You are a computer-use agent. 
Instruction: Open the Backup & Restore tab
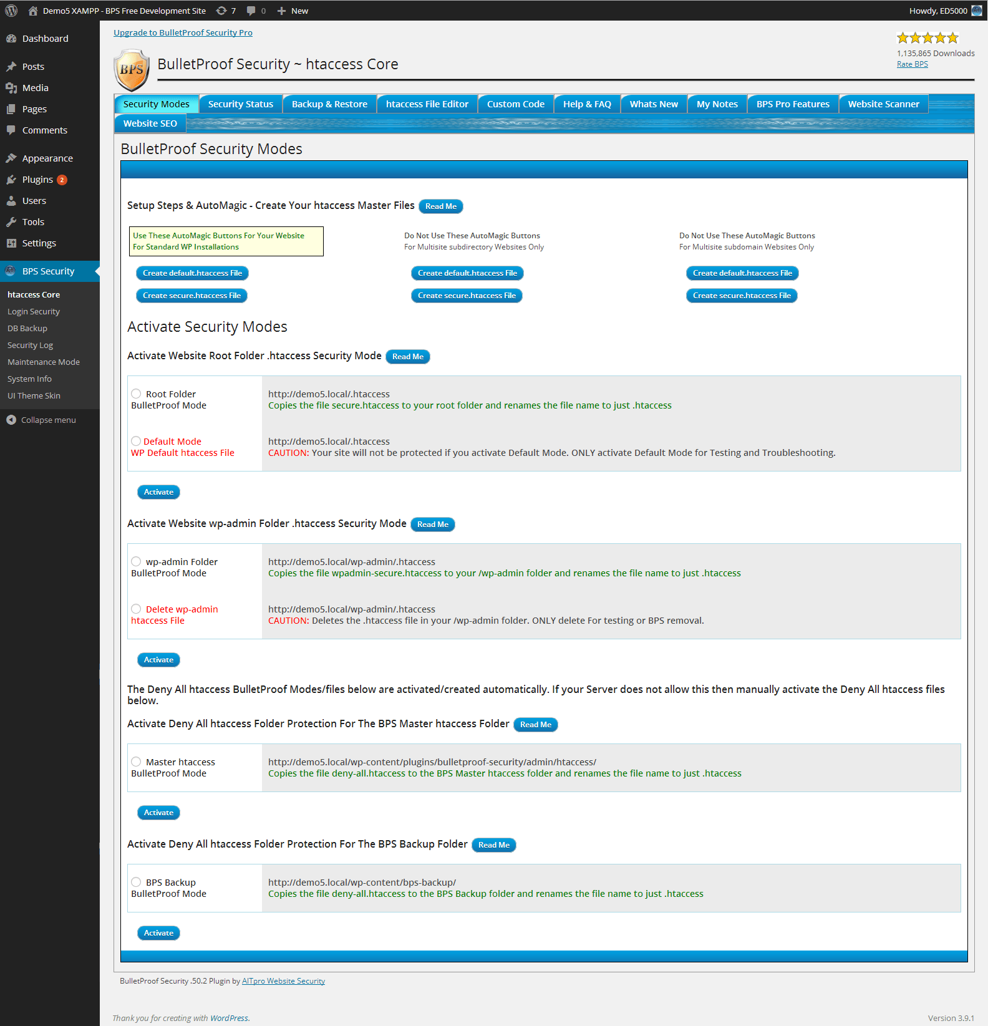coord(329,104)
